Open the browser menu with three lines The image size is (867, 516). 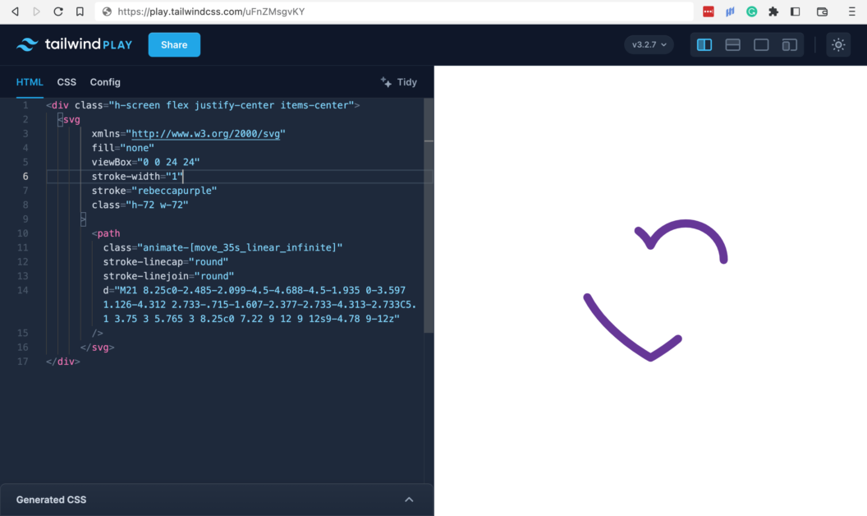tap(851, 12)
